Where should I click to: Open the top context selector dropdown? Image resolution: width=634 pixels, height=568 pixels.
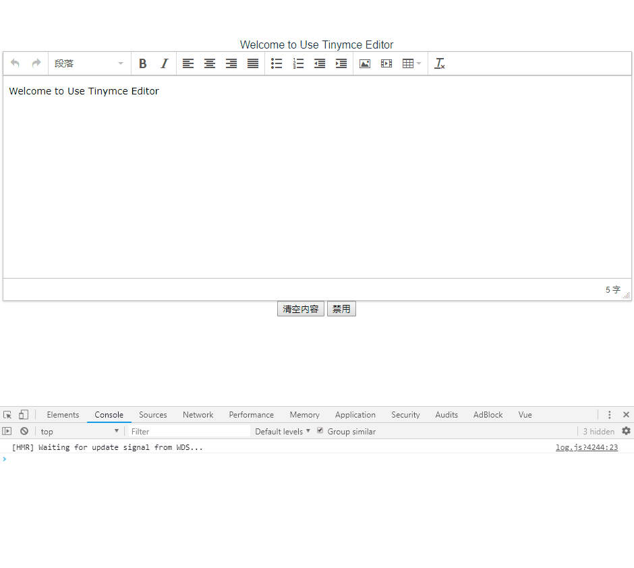pyautogui.click(x=80, y=431)
